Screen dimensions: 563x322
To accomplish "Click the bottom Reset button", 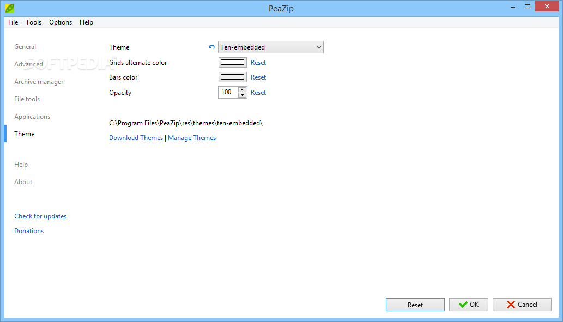I will click(415, 305).
